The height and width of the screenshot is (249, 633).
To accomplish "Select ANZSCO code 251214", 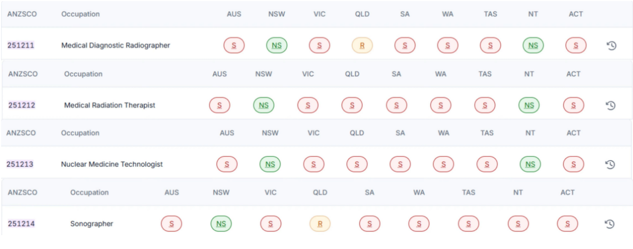I will 22,223.
